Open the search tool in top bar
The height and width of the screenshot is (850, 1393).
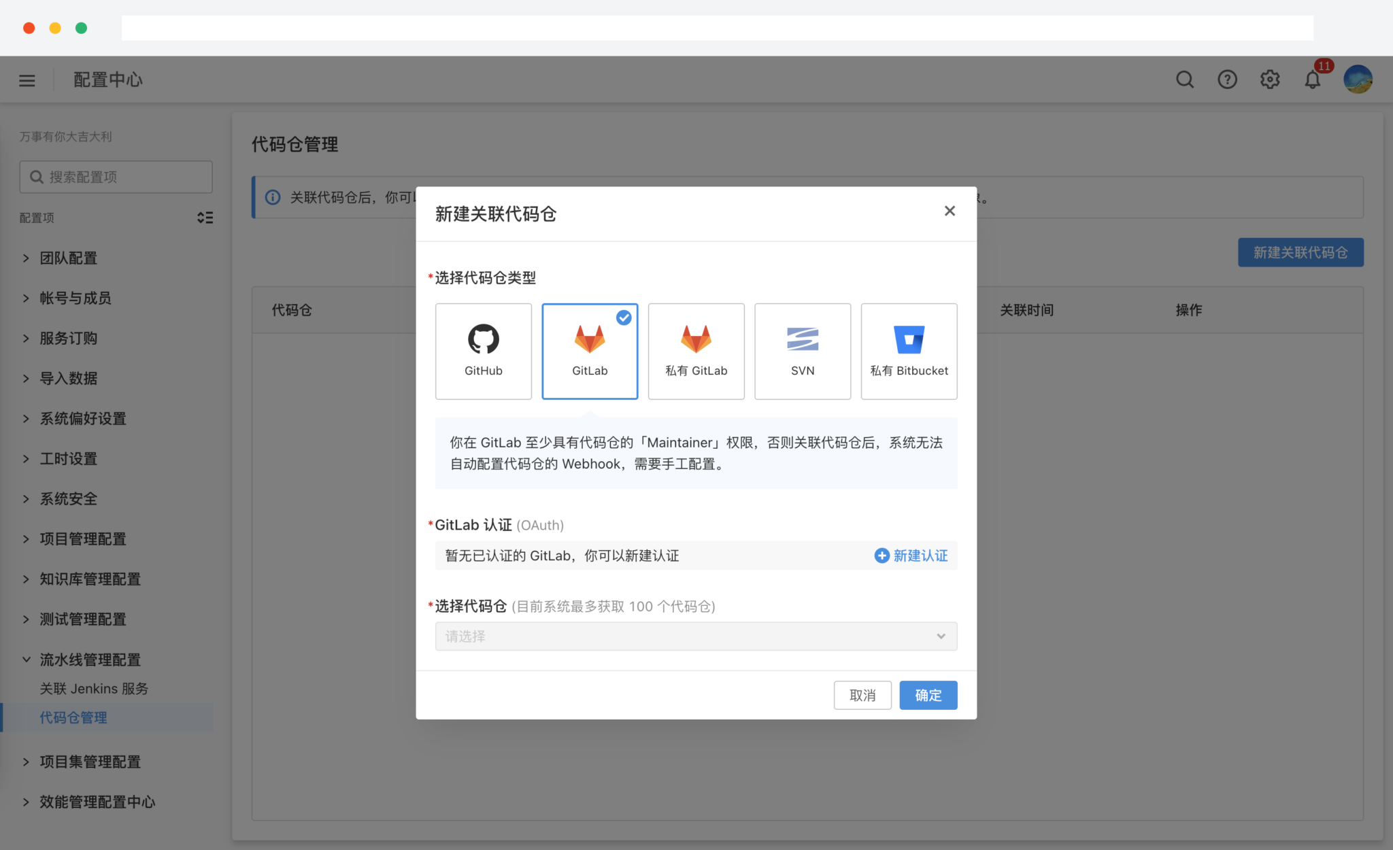click(x=1185, y=79)
